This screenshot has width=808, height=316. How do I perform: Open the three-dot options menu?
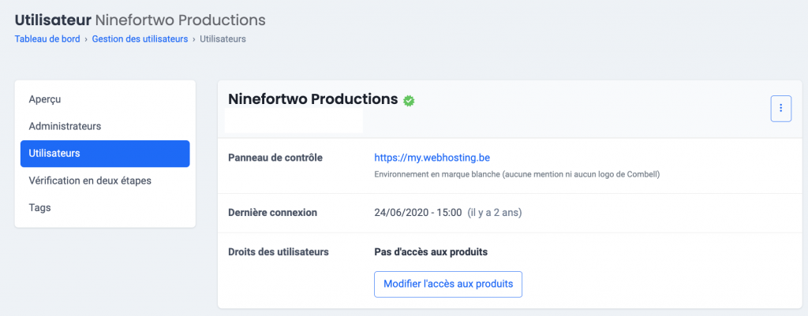780,109
